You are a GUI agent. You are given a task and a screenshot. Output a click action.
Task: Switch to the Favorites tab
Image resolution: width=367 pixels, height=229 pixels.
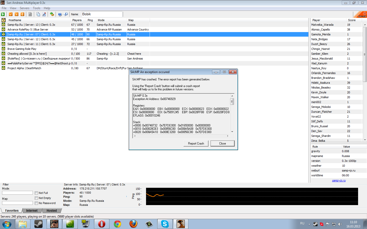[x=12, y=211]
